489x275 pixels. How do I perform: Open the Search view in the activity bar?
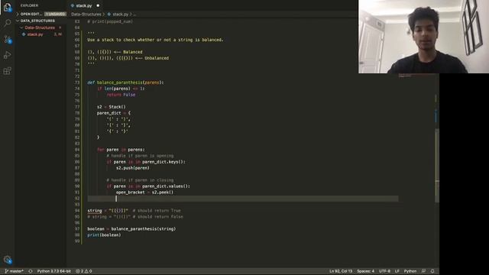pos(8,23)
